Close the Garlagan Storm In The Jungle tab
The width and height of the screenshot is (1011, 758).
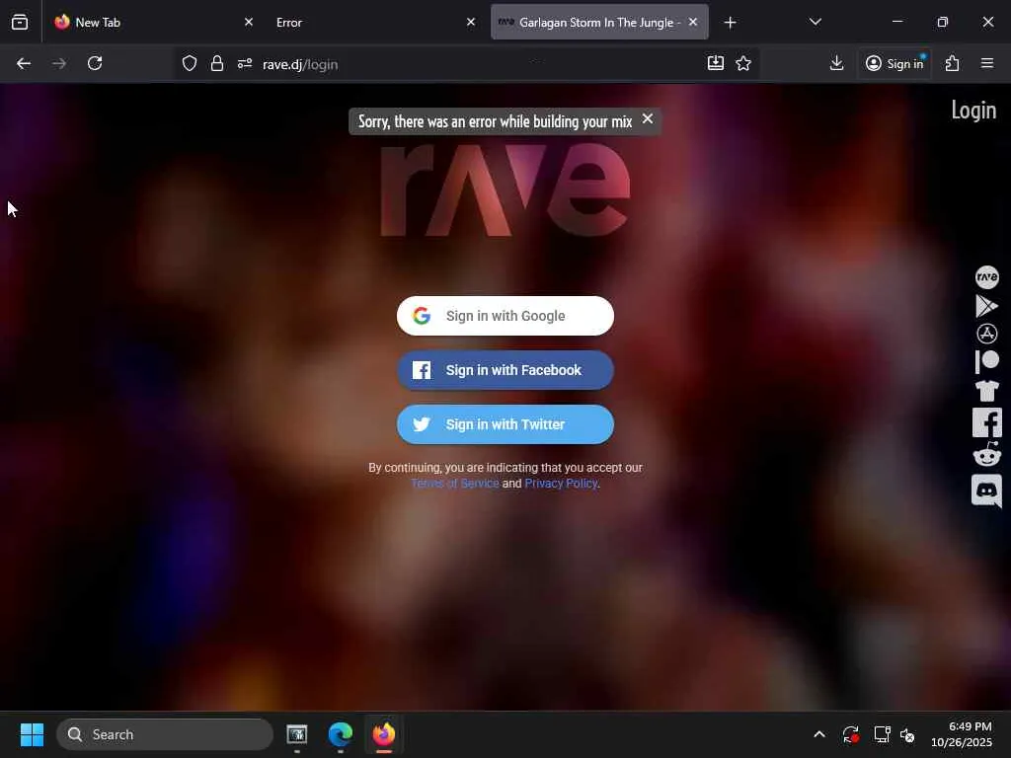[x=693, y=22]
